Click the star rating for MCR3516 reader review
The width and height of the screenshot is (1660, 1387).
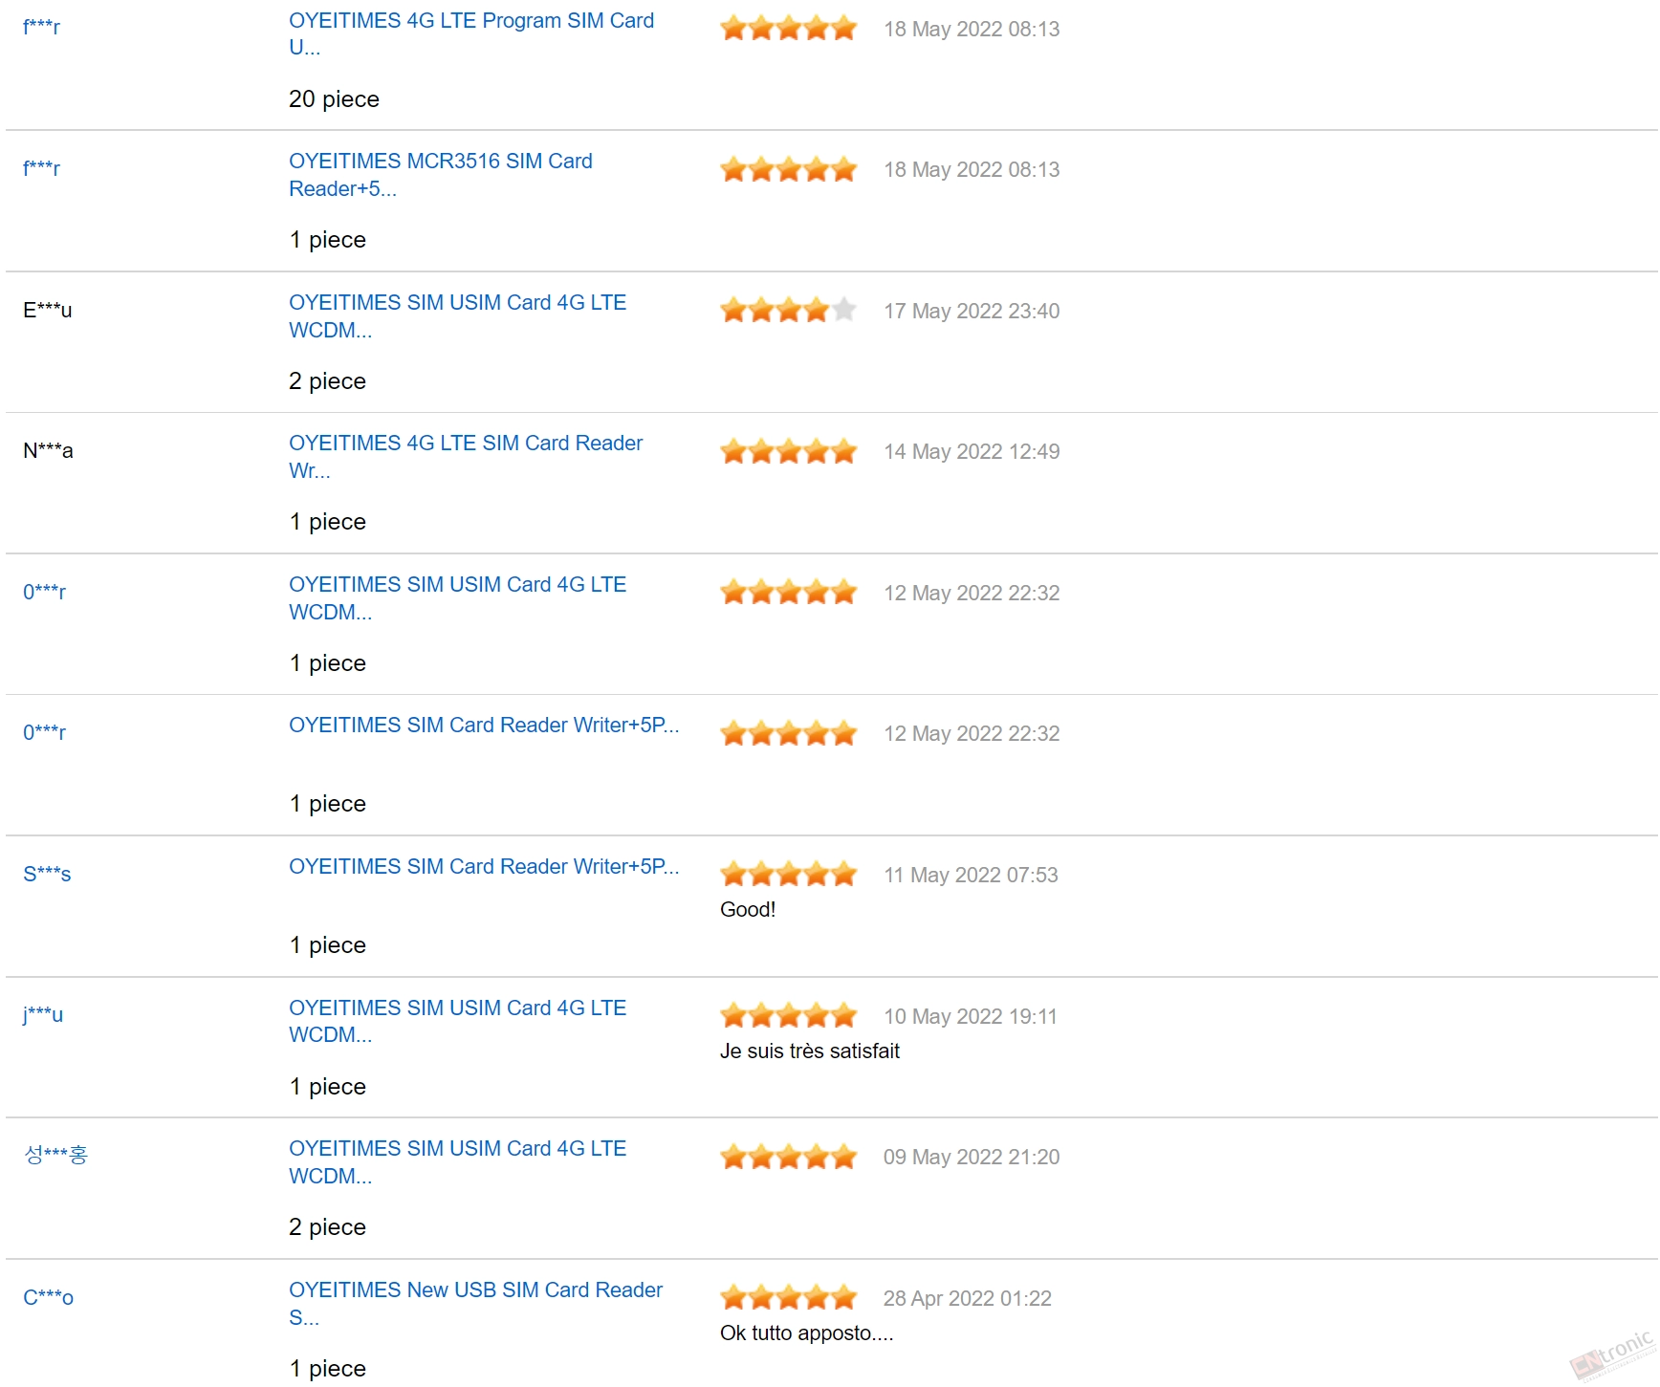tap(788, 169)
